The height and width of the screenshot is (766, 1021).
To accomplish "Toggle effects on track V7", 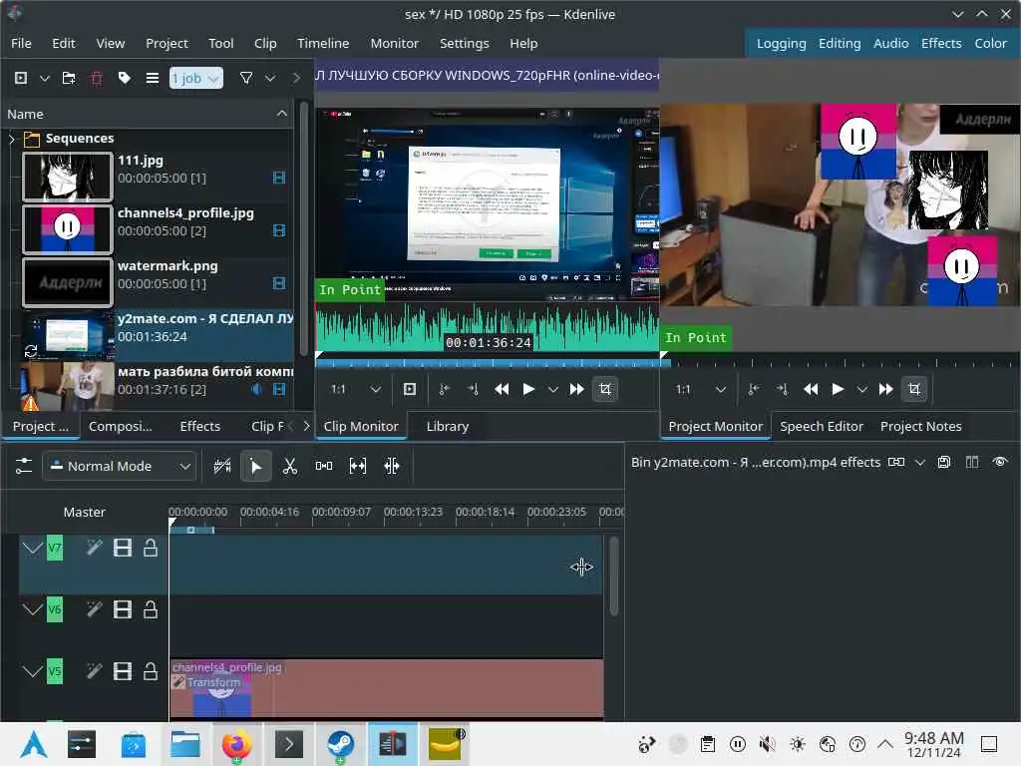I will (95, 548).
